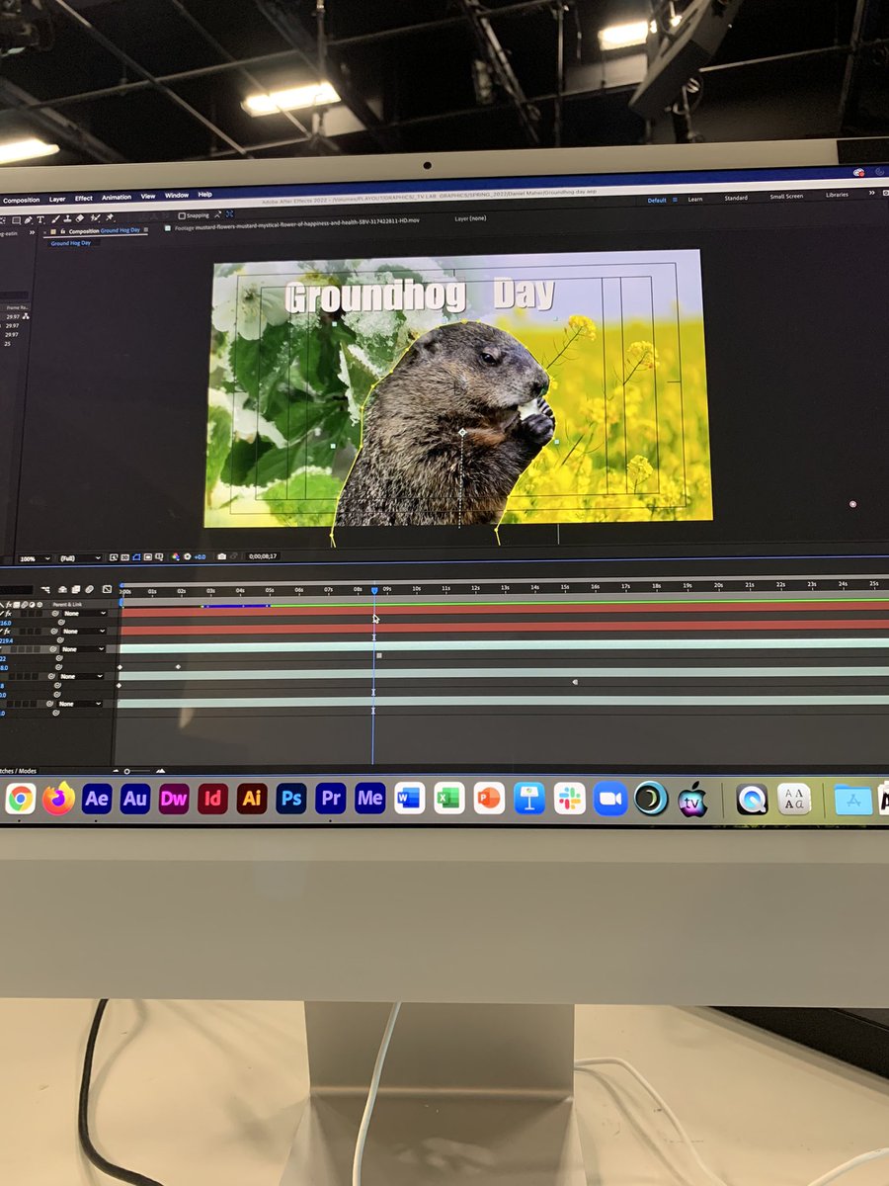Adjust the exposure control showing +0.0
889x1186 pixels.
200,555
